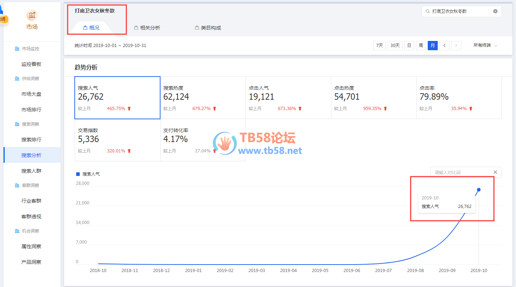The width and height of the screenshot is (516, 287).
Task: Clear the search box with the X icon
Action: pyautogui.click(x=495, y=11)
